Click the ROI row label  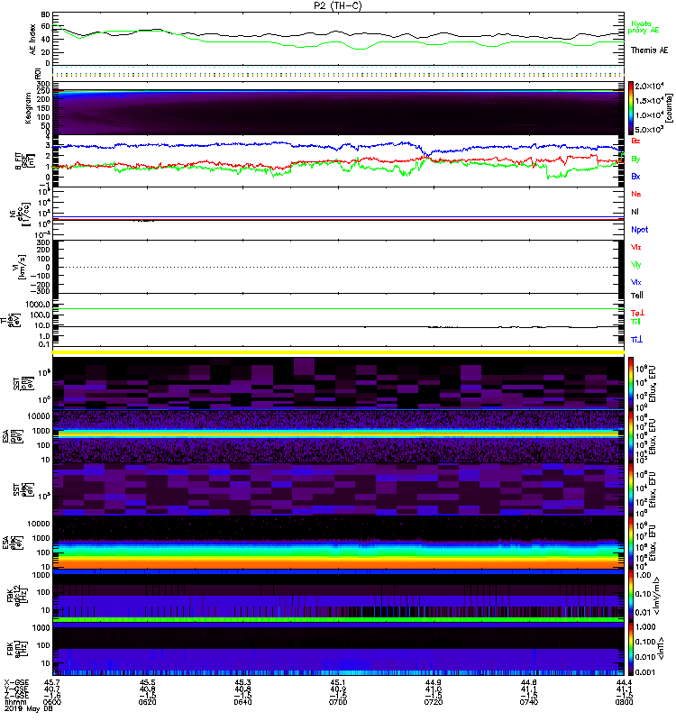click(x=38, y=73)
